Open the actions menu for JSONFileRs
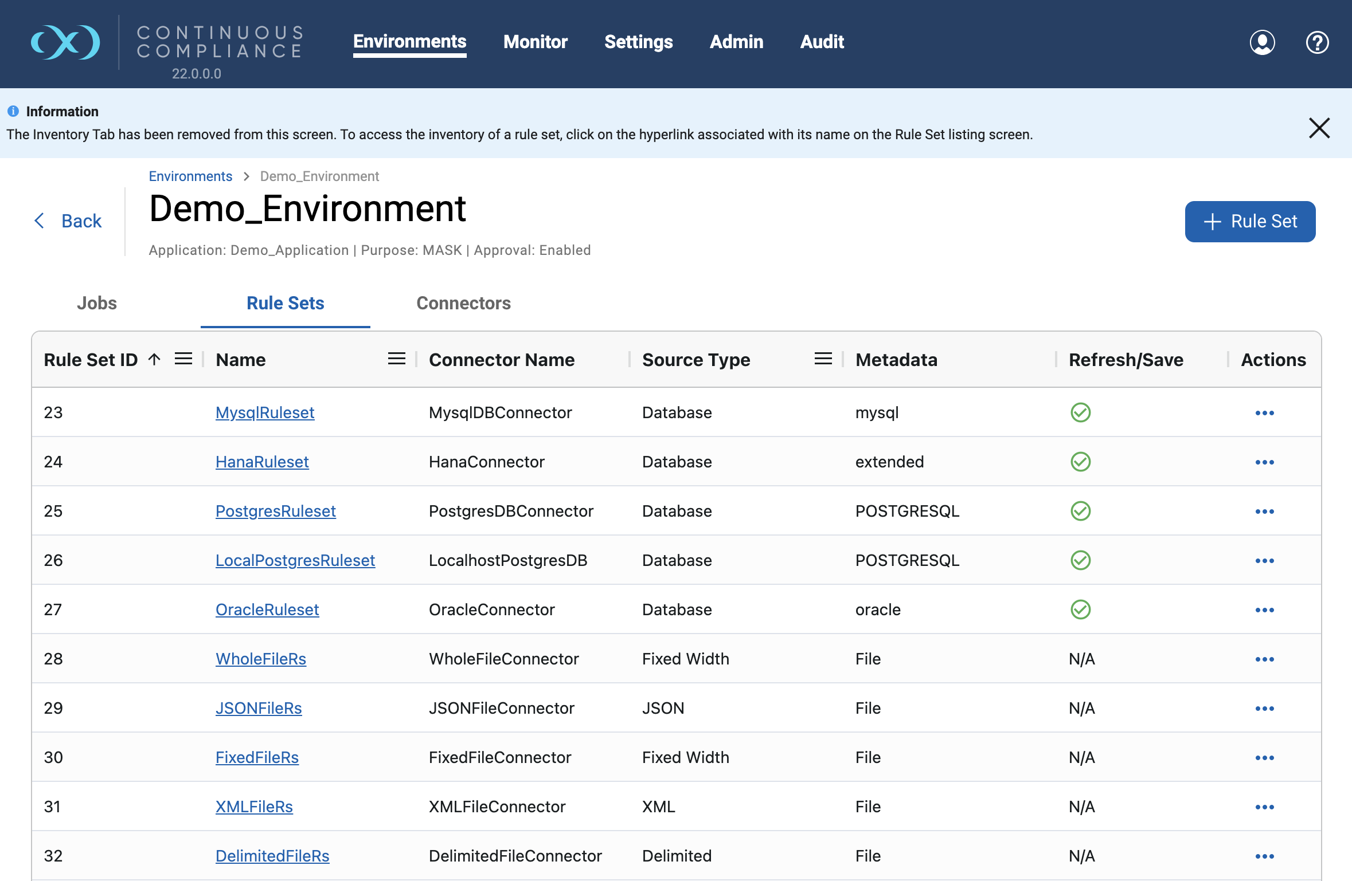The width and height of the screenshot is (1352, 881). [x=1265, y=708]
